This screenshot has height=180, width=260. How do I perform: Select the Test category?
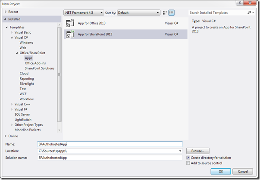23,89
